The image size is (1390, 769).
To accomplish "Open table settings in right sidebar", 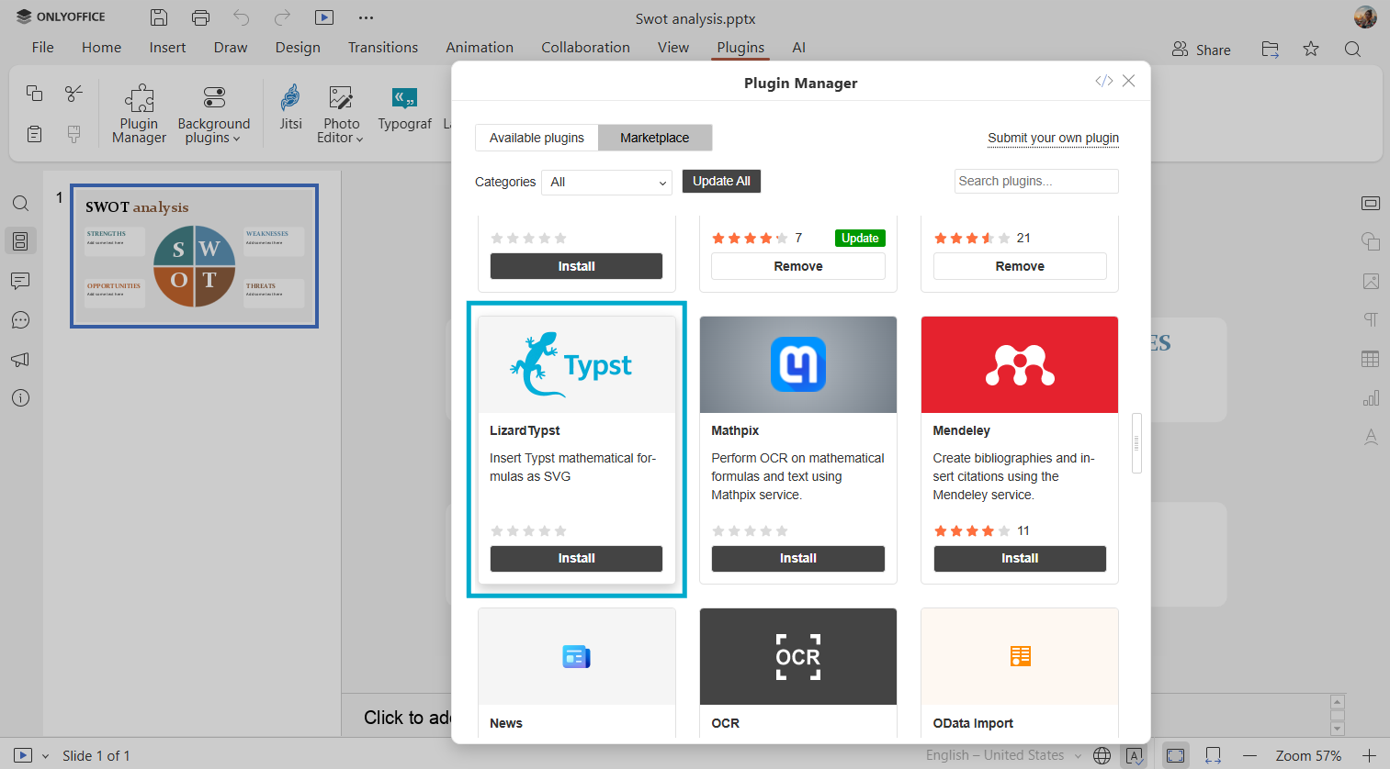I will click(x=1370, y=358).
